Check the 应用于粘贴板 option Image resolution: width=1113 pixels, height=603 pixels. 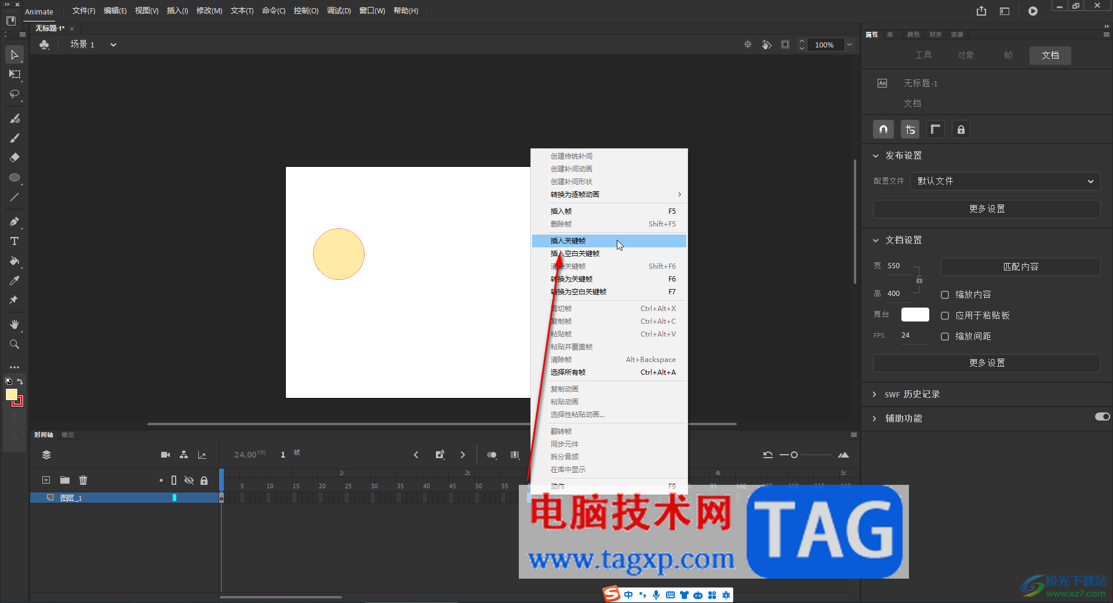pyautogui.click(x=944, y=316)
